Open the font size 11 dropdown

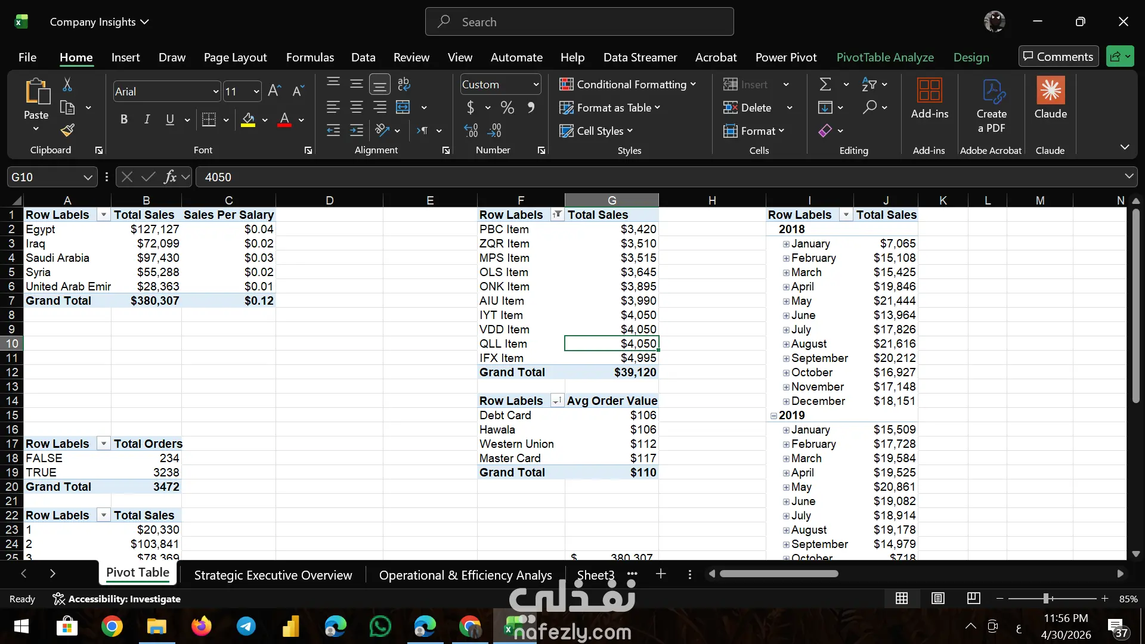[x=256, y=92]
